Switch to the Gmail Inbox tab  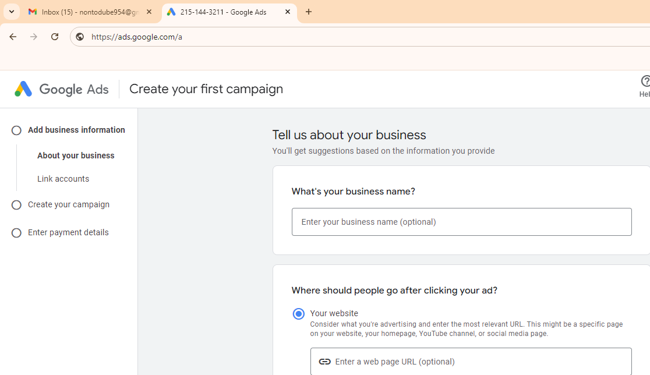coord(87,12)
